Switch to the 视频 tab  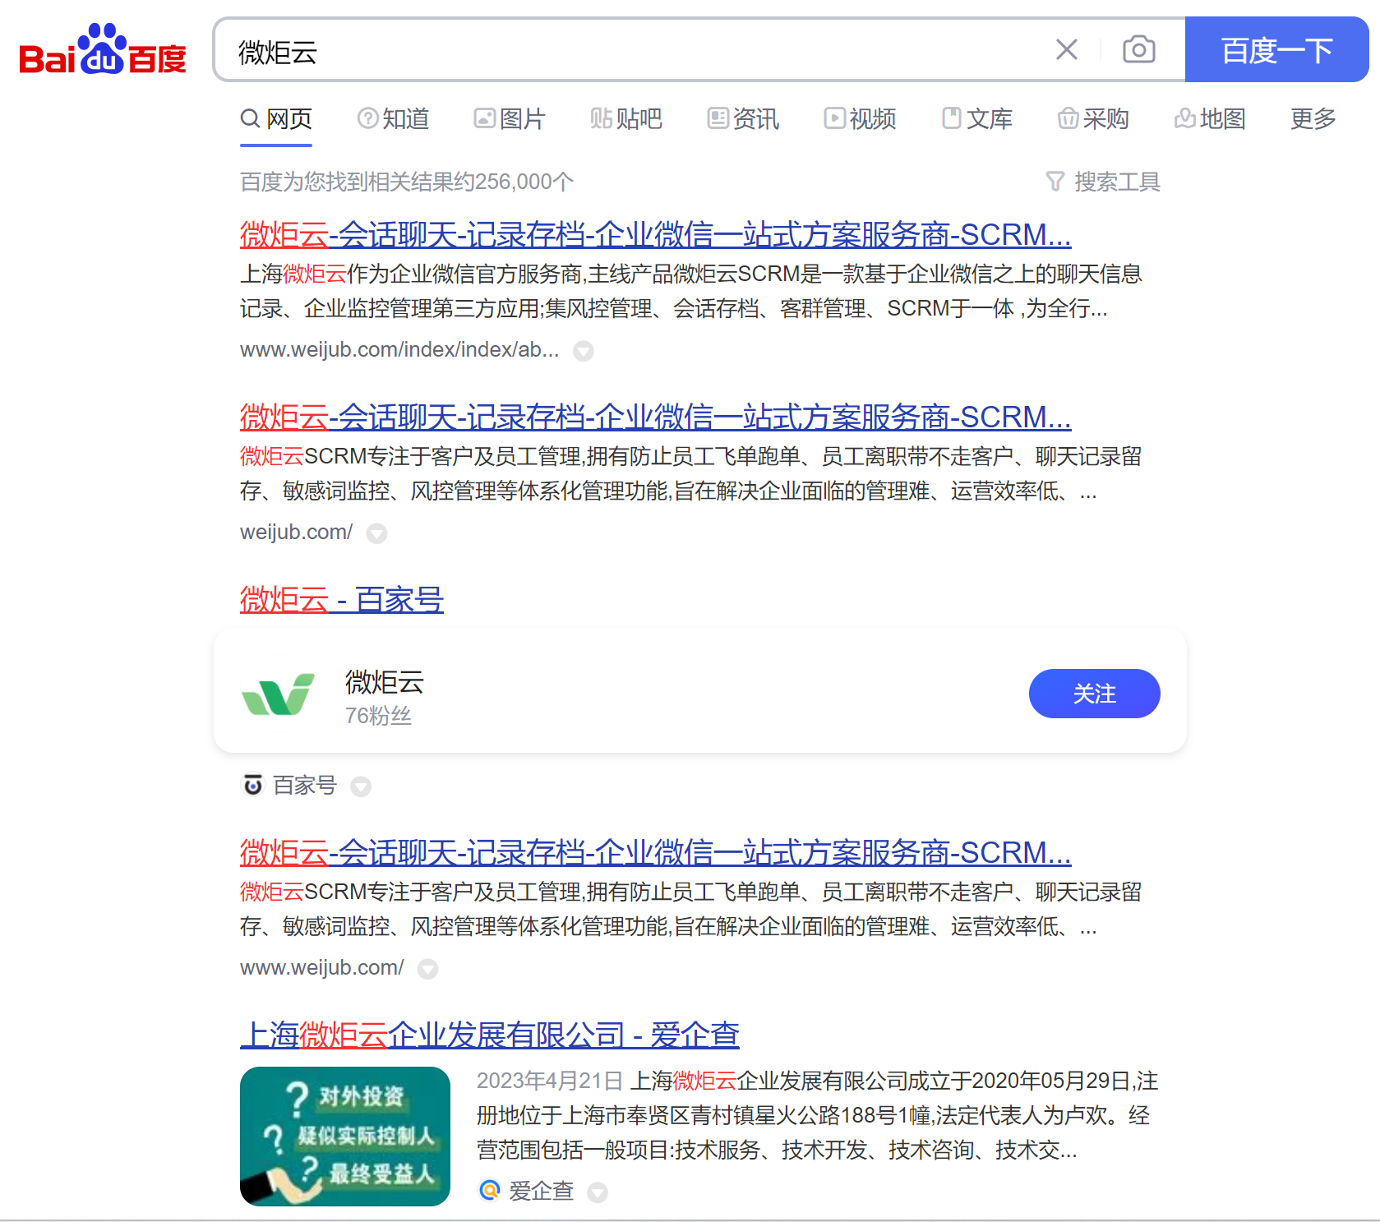tap(860, 119)
